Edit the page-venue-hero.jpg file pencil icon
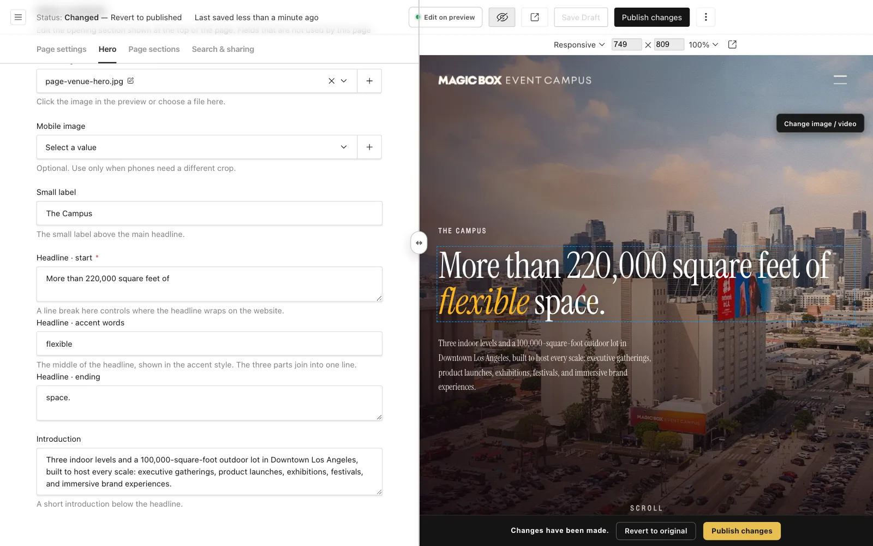This screenshot has height=546, width=873. 130,81
